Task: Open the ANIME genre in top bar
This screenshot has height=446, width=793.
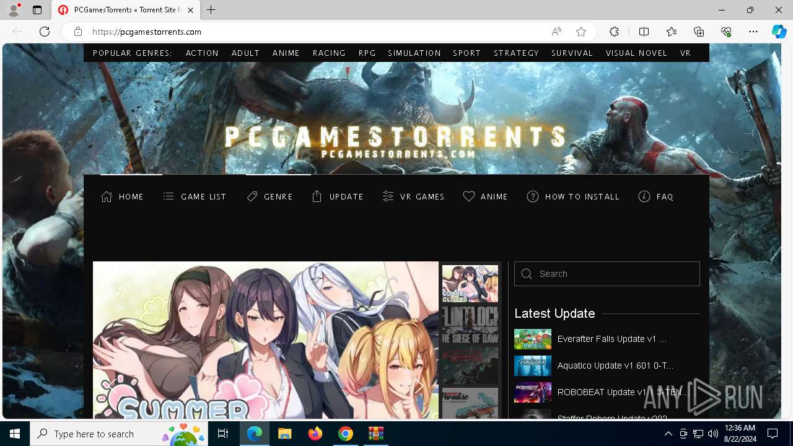Action: 286,53
